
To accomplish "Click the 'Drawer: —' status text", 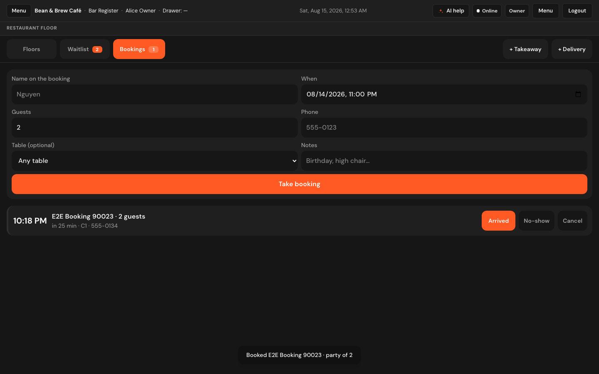I will tap(175, 11).
